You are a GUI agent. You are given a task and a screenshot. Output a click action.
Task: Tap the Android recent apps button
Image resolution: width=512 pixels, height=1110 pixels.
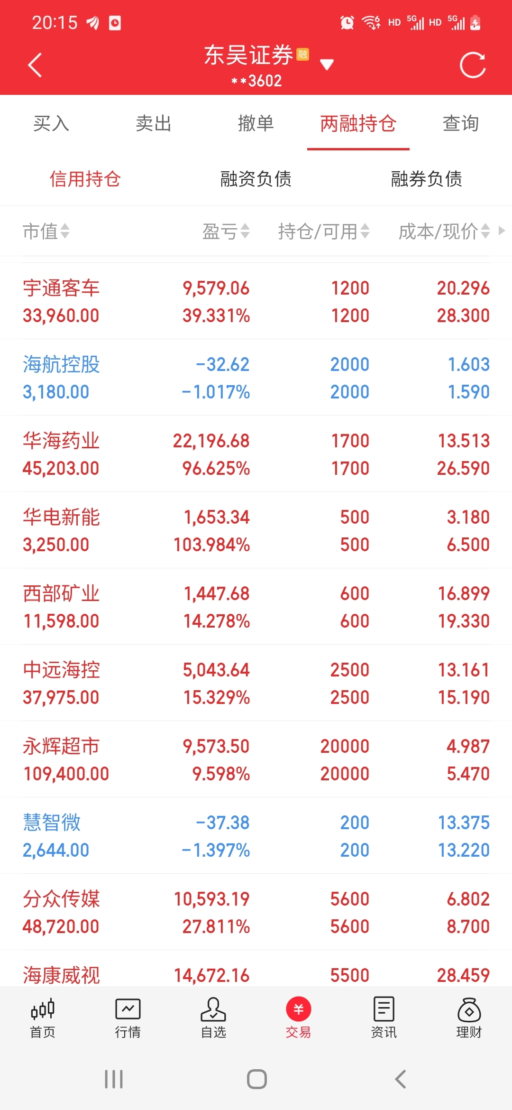point(114,1079)
